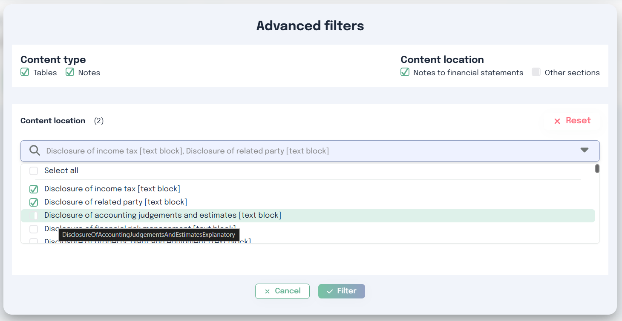
Task: Click the 'Notes' label text
Action: tap(89, 73)
